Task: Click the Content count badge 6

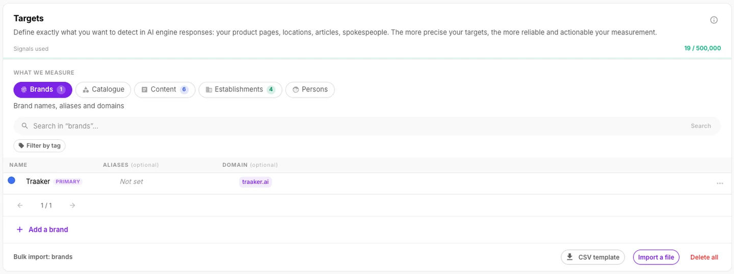Action: pyautogui.click(x=184, y=89)
